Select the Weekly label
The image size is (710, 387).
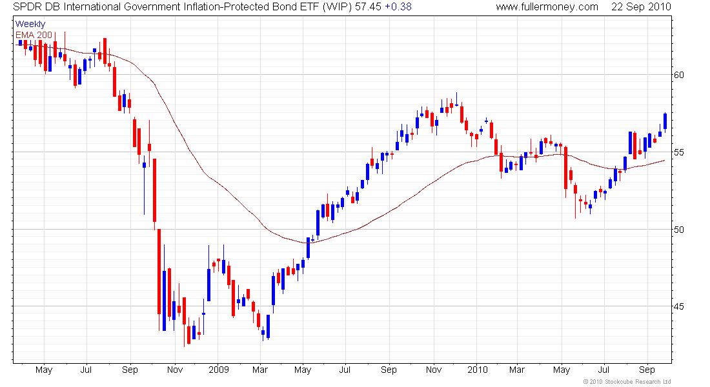30,24
